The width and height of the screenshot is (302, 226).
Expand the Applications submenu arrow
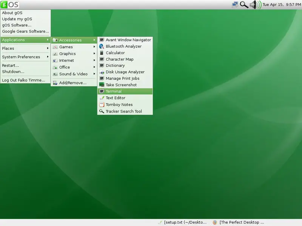point(48,40)
